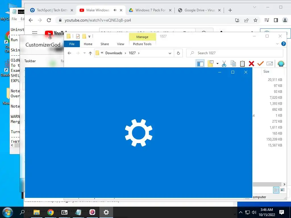Click the folder view options icon

(x=211, y=64)
